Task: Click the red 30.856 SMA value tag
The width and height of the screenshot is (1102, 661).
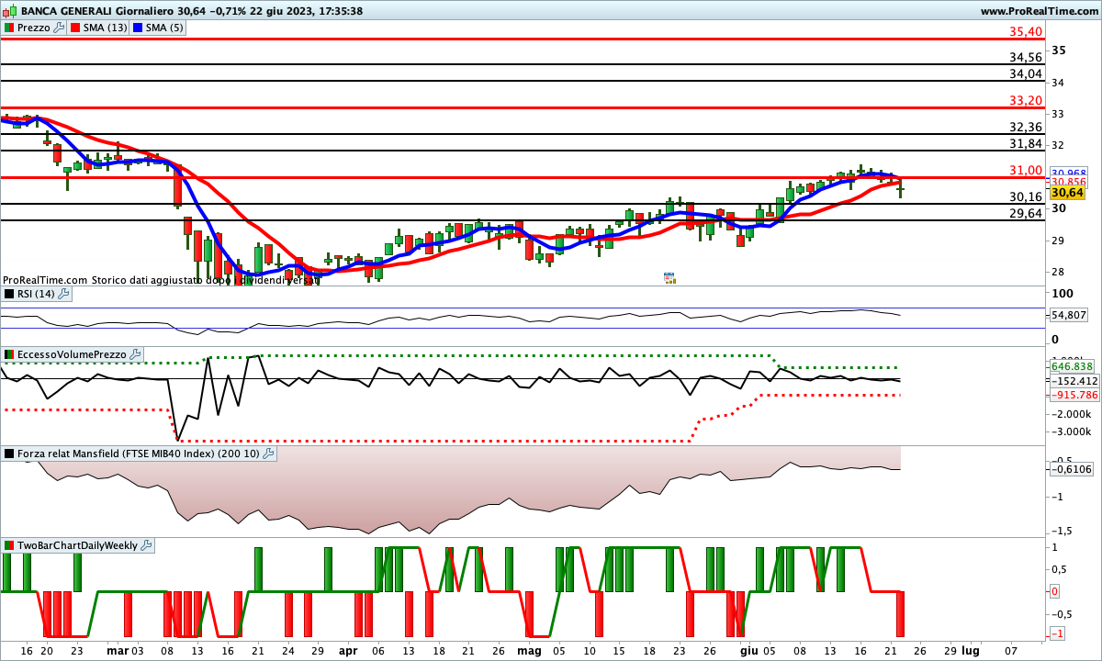Action: [x=1068, y=182]
